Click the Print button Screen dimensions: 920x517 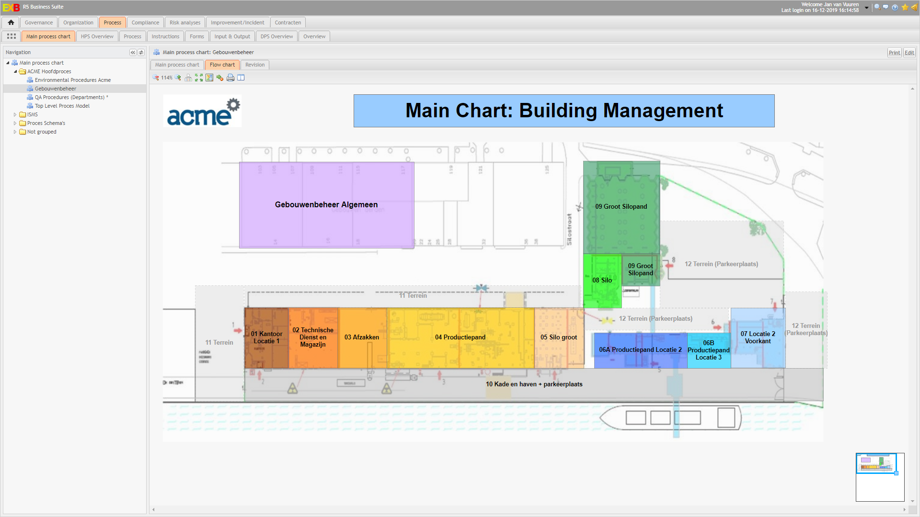(894, 53)
